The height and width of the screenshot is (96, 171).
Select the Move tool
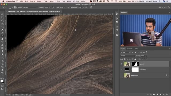click(2, 14)
